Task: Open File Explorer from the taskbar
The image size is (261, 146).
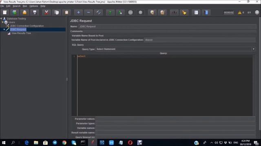Action: (x=36, y=142)
